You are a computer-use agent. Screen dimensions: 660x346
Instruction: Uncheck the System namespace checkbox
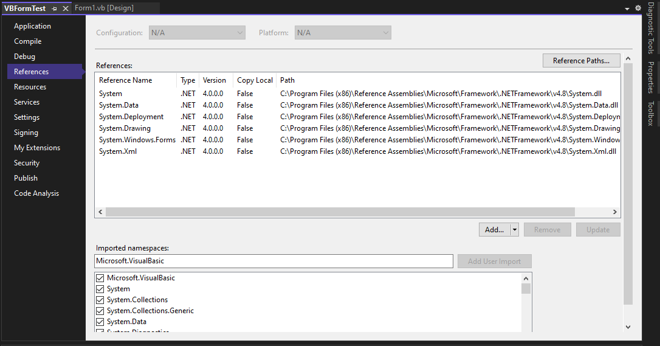pyautogui.click(x=100, y=289)
